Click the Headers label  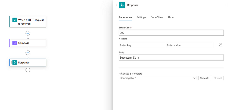click(123, 39)
